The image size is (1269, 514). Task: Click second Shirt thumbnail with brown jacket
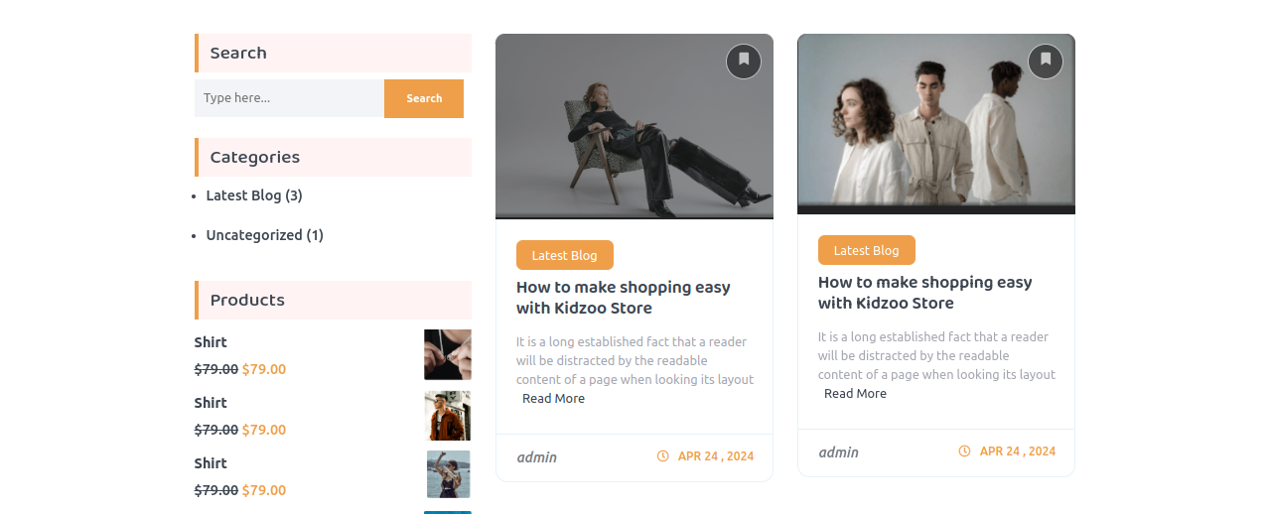tap(447, 416)
